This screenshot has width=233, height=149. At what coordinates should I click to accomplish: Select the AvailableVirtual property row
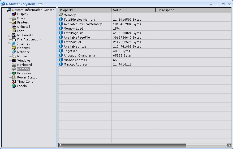click(x=145, y=46)
